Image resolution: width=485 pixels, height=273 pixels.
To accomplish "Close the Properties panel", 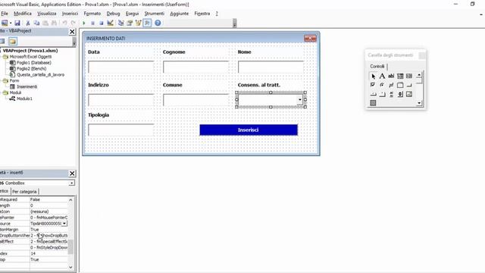I will 72,174.
